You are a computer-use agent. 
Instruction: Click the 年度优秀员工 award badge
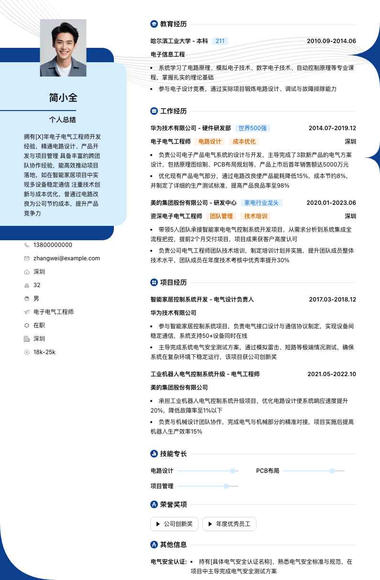[x=229, y=524]
